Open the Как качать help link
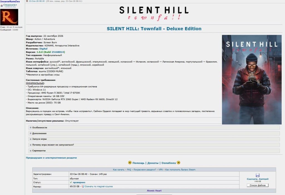Screen dimensions: 285x195 coord(119,170)
